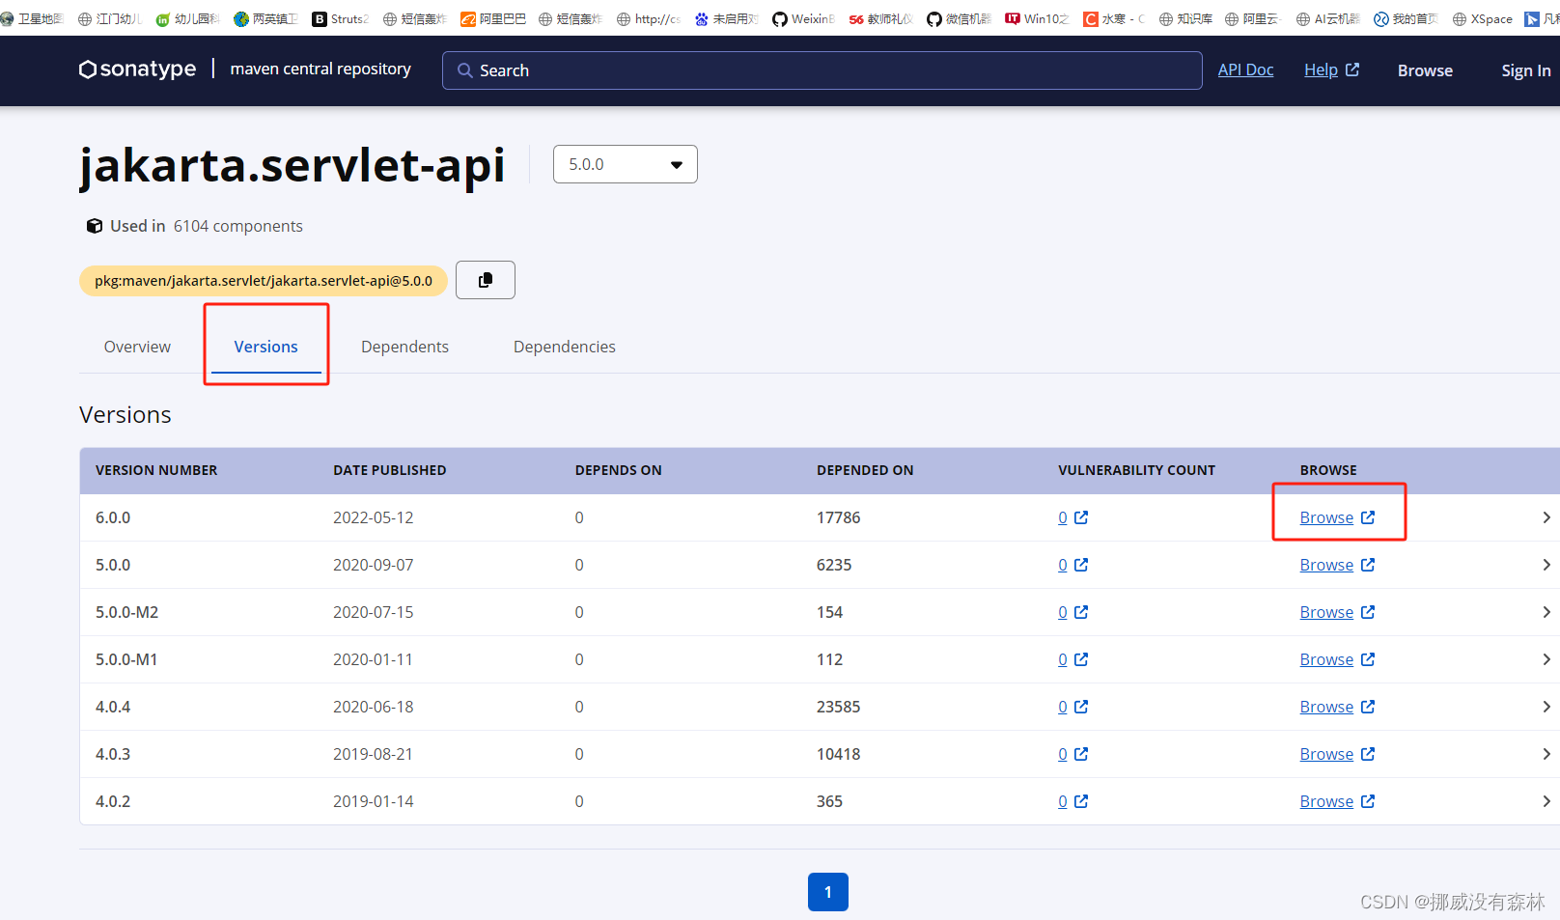Open the Help link in the header
The image size is (1560, 920).
point(1331,70)
